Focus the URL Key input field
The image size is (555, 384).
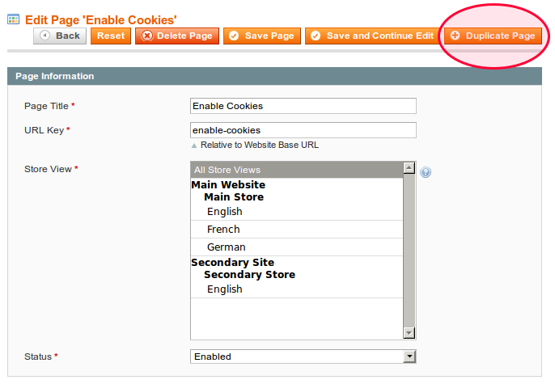[x=303, y=130]
